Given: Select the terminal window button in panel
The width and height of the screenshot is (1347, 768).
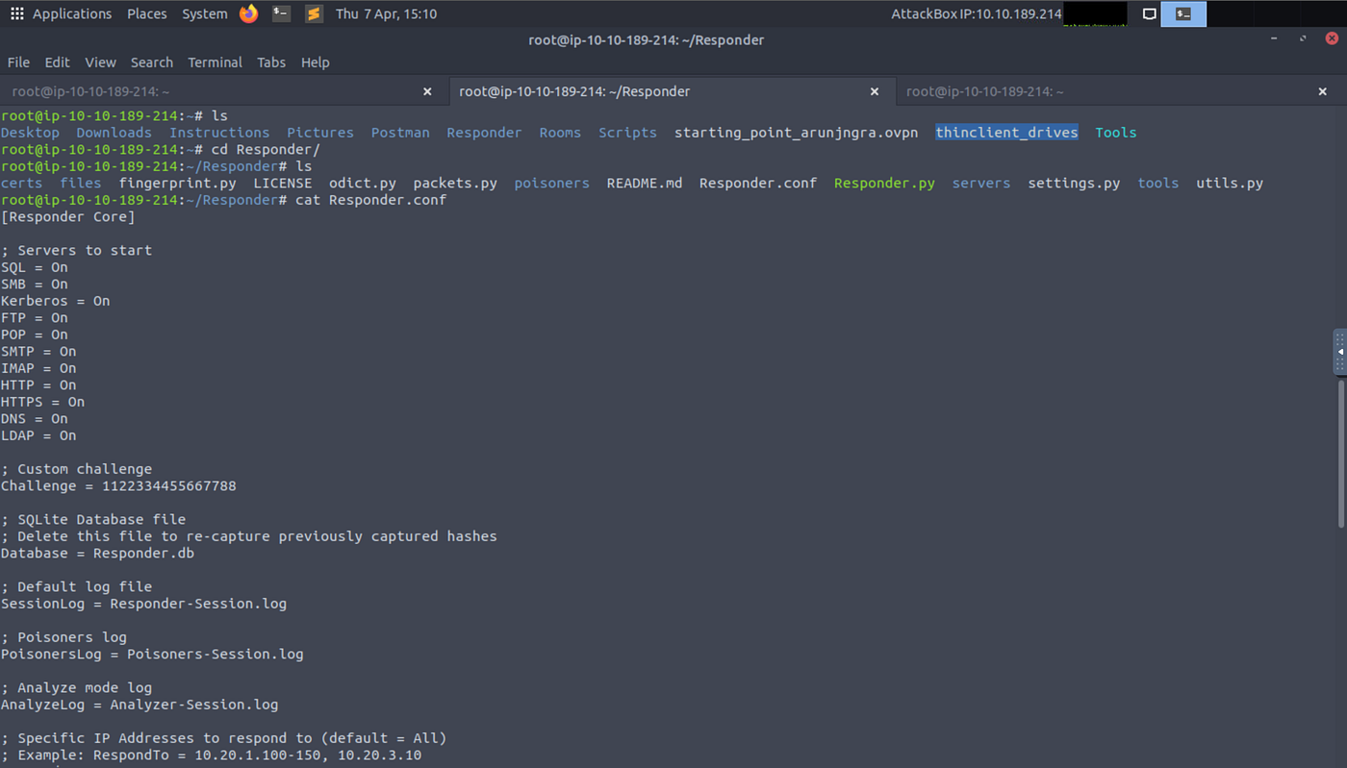Looking at the screenshot, I should [x=1183, y=14].
